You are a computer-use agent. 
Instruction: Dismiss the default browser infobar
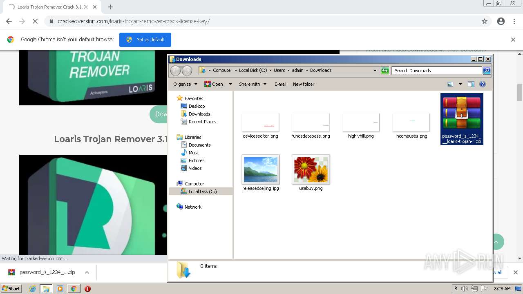513,40
